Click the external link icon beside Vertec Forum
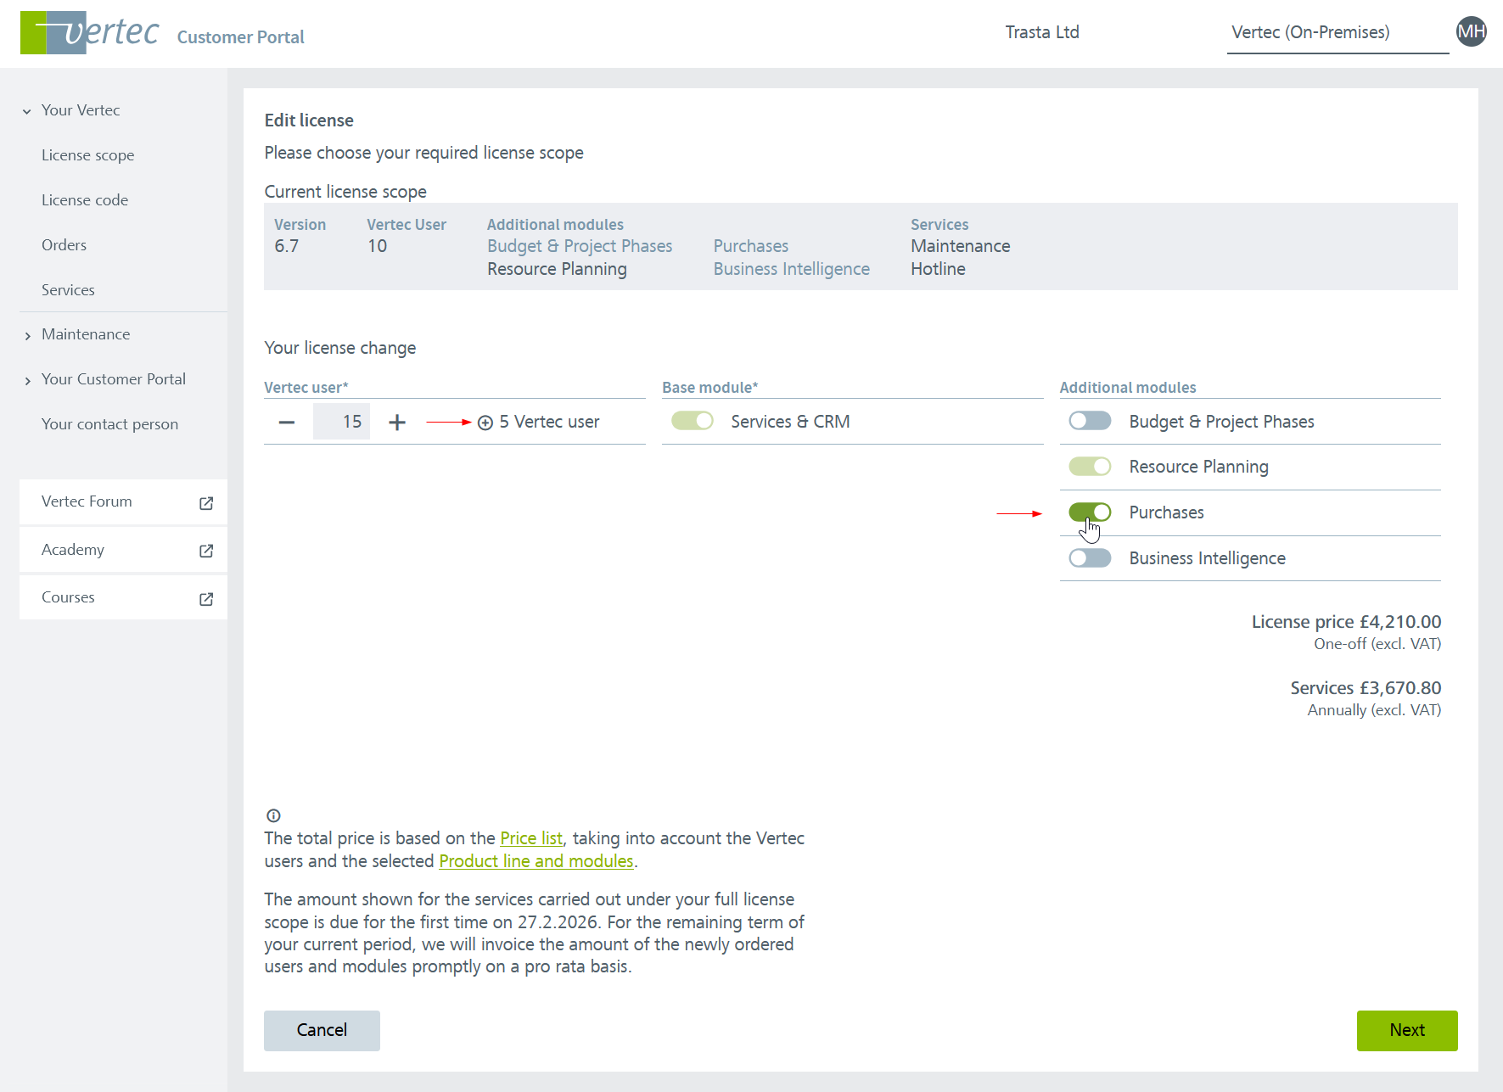This screenshot has width=1503, height=1092. 206,503
